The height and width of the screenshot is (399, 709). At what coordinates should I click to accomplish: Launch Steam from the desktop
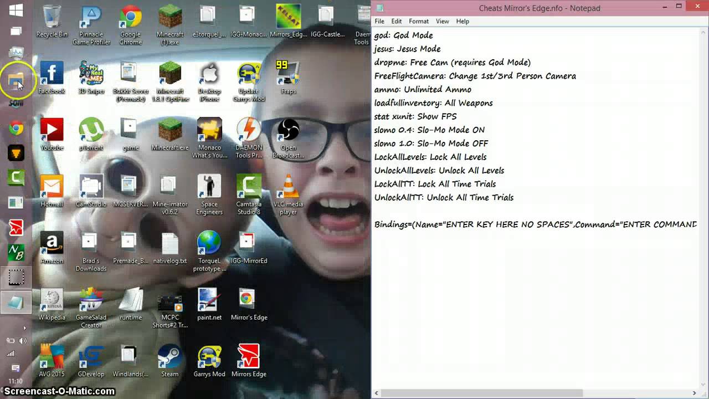[x=170, y=360]
